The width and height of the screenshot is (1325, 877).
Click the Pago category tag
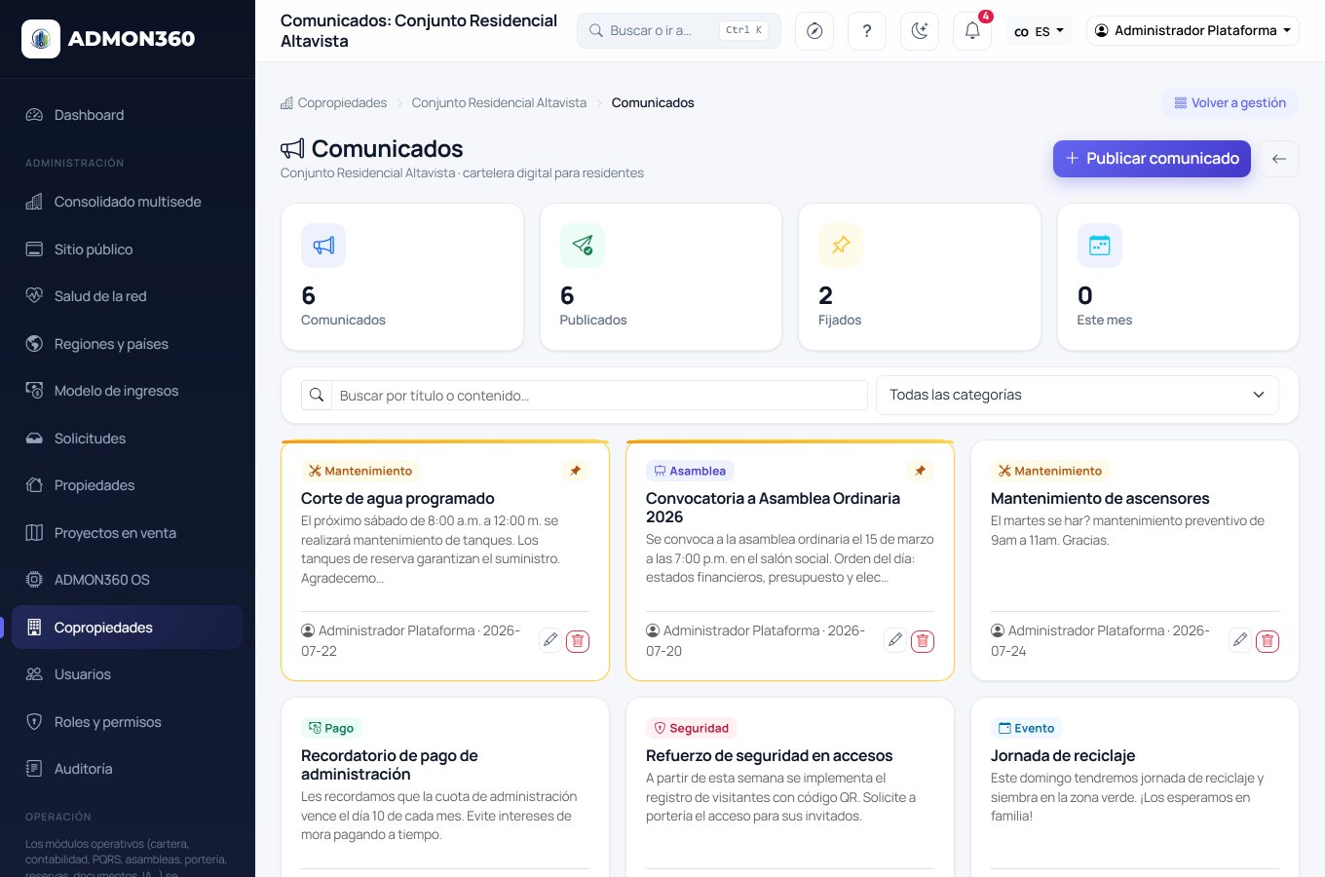331,728
